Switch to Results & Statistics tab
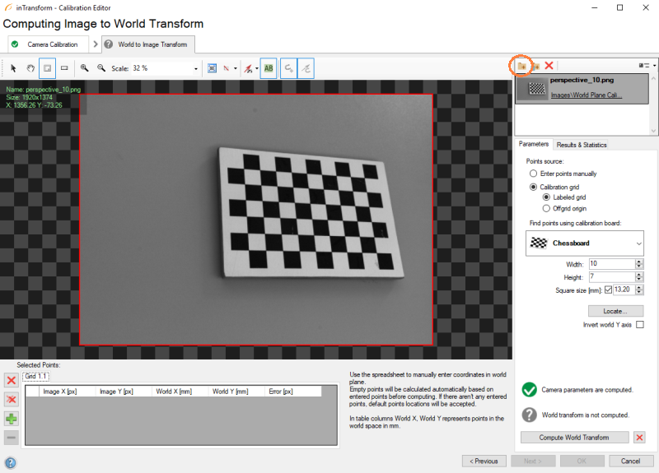The width and height of the screenshot is (659, 473). (582, 145)
